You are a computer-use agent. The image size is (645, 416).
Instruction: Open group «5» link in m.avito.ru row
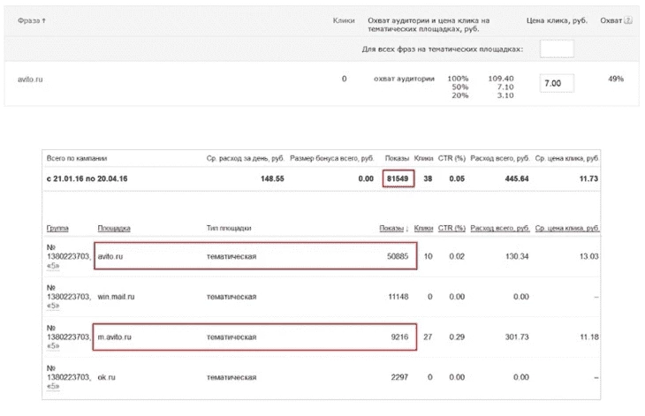[53, 346]
